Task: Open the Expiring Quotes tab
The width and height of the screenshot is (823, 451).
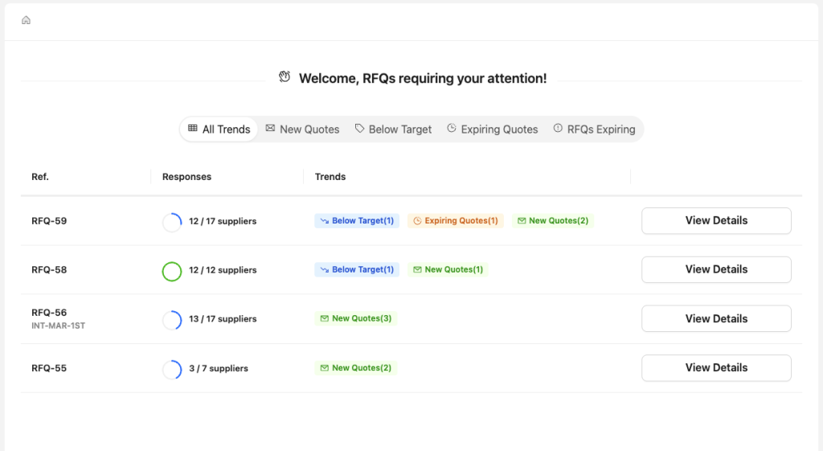Action: 492,129
